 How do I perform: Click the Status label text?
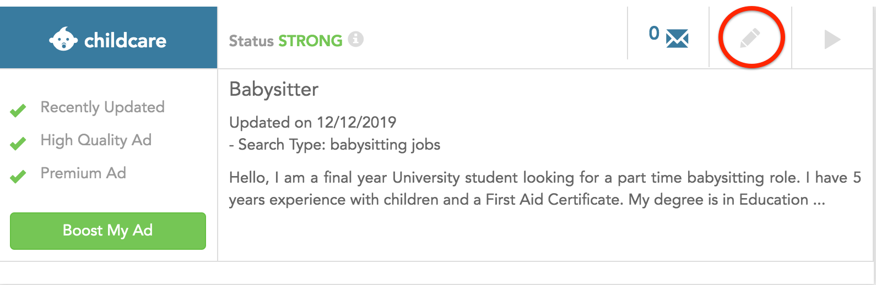coord(251,41)
